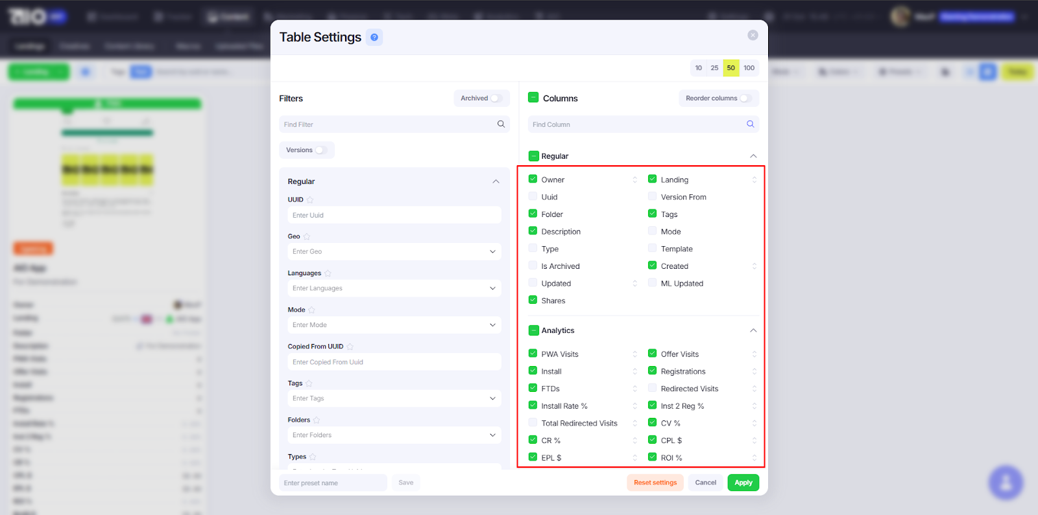The image size is (1038, 515).
Task: Favorite the Languages filter with star icon
Action: tap(328, 273)
